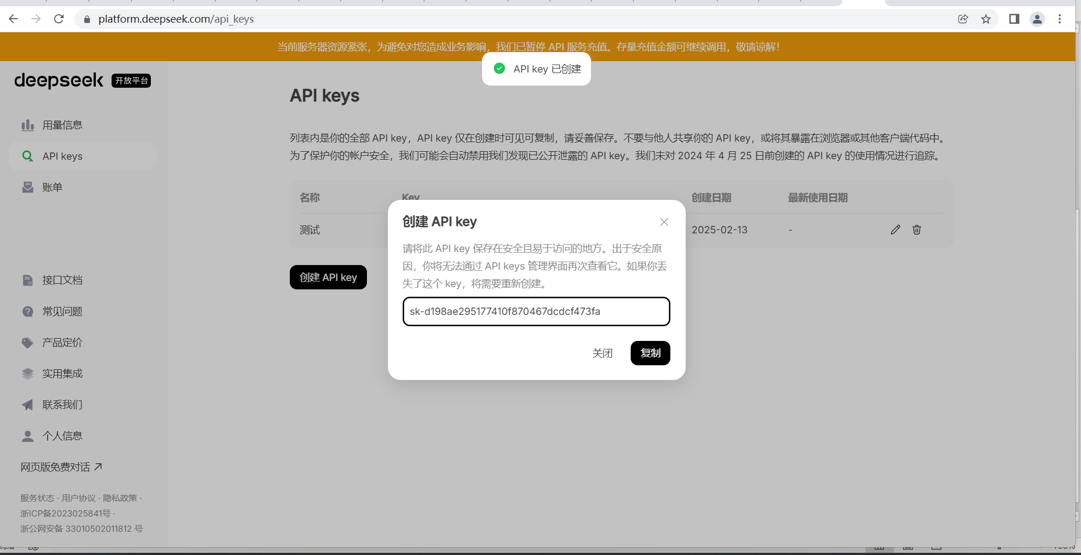Image resolution: width=1081 pixels, height=555 pixels.
Task: Click the 最新使用日期 column header
Action: (818, 198)
